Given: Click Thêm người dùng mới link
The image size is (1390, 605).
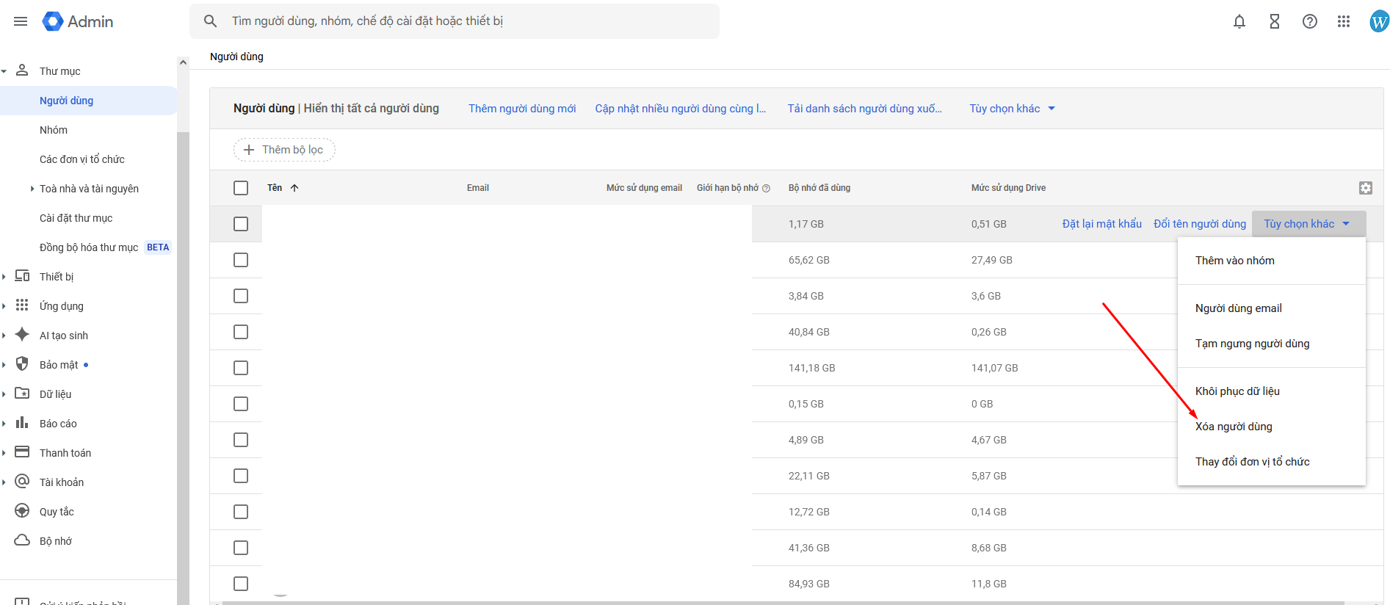Looking at the screenshot, I should (x=522, y=109).
